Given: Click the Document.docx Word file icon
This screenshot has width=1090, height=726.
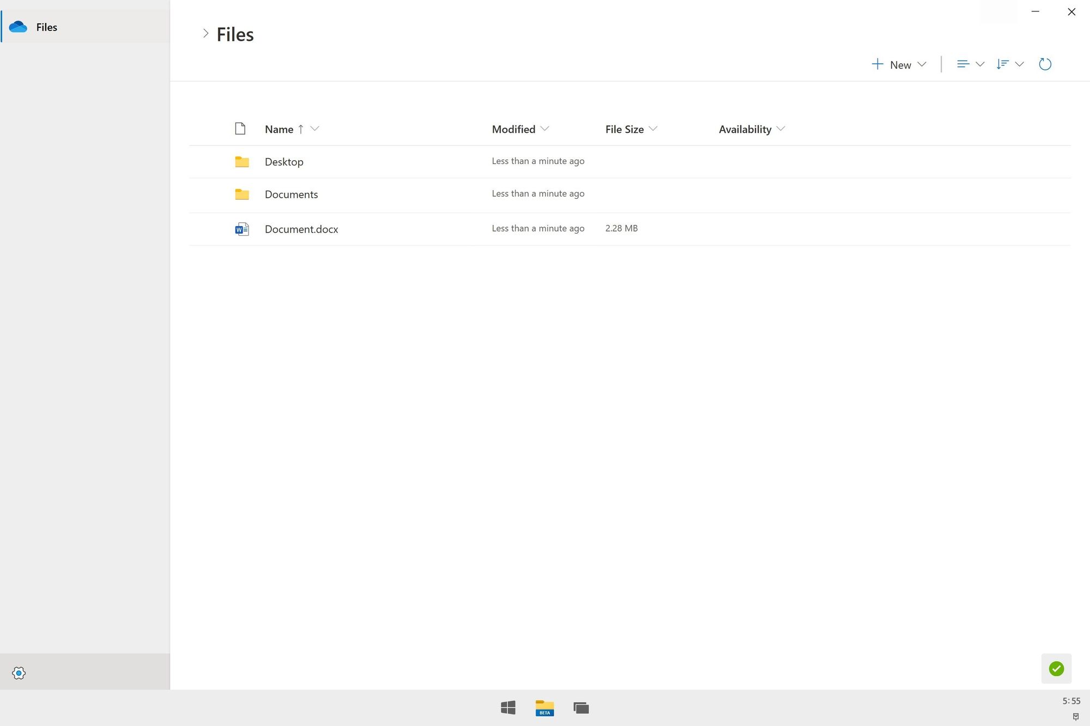Looking at the screenshot, I should [x=241, y=229].
